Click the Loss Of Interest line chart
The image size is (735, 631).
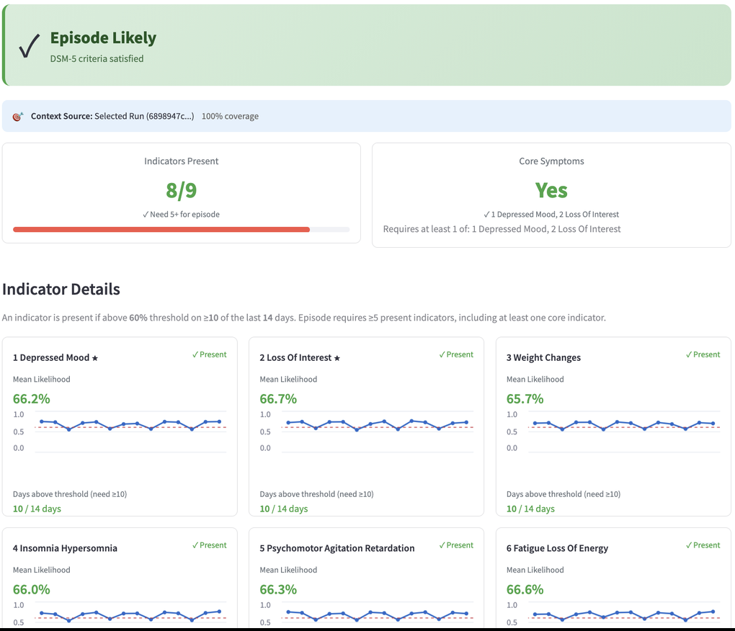367,431
